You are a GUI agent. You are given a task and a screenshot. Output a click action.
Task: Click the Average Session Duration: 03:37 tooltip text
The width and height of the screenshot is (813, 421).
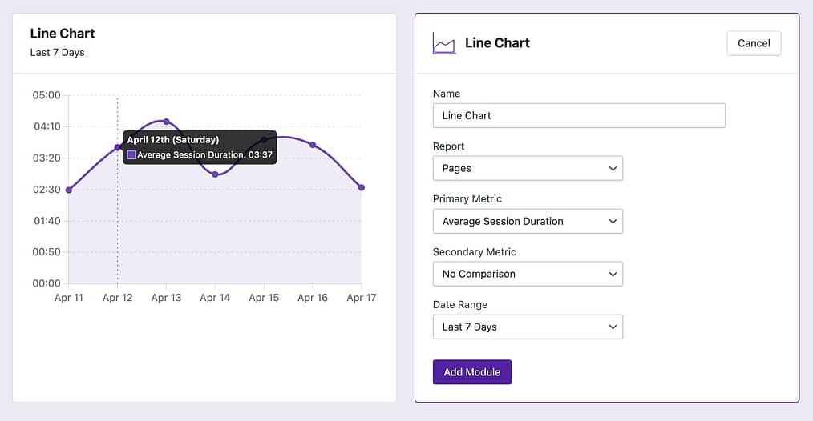(x=204, y=154)
